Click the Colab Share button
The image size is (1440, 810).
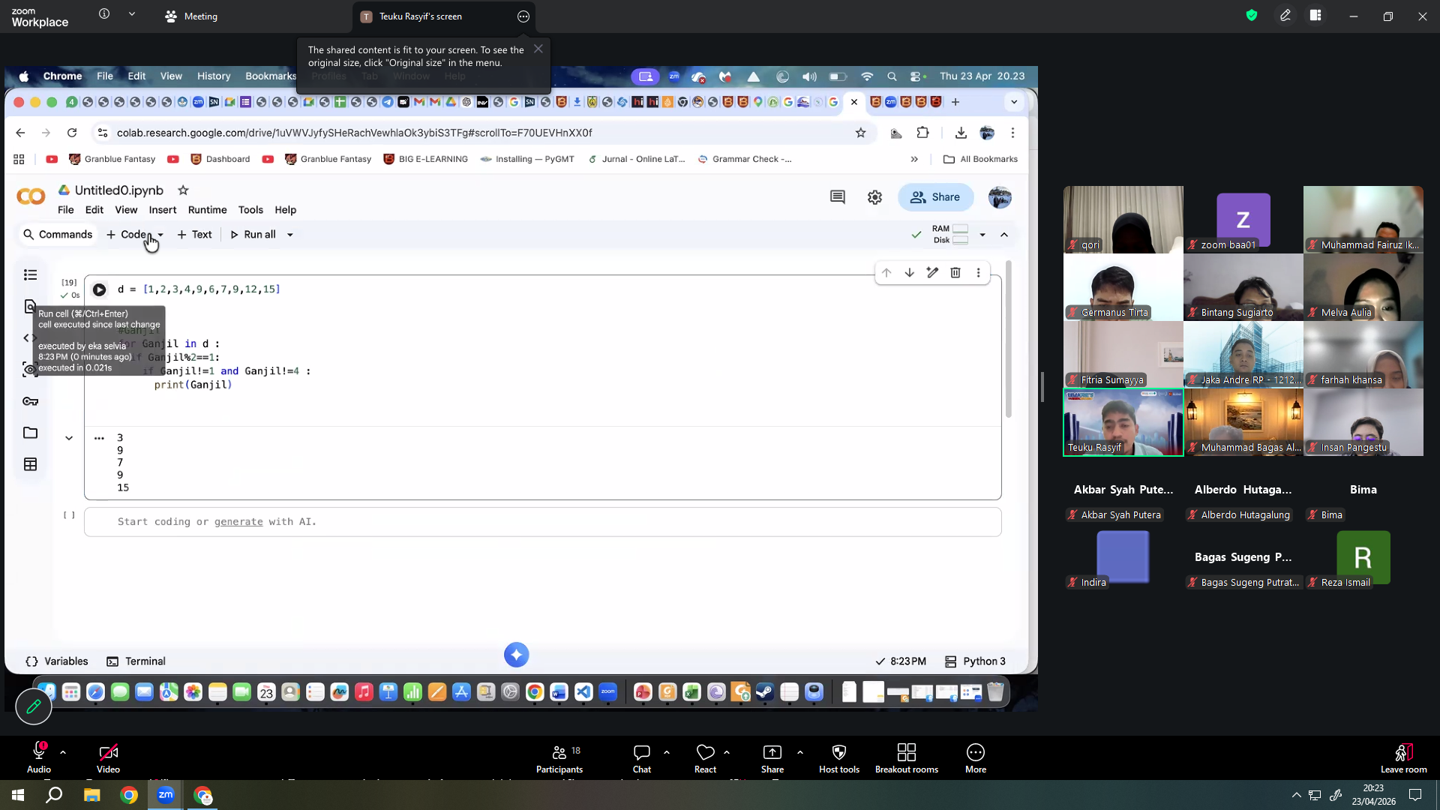pos(935,197)
